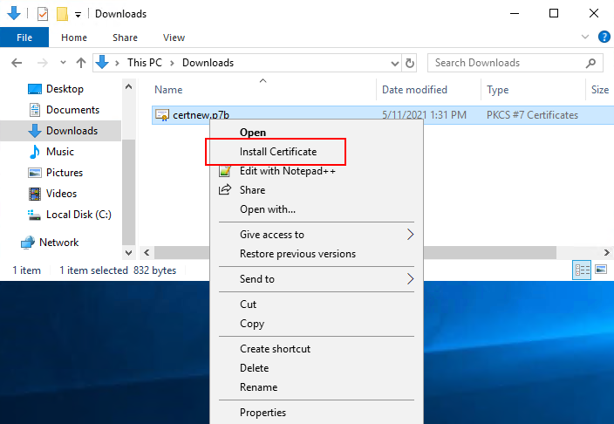This screenshot has width=614, height=424.
Task: Switch to the View ribbon tab
Action: coord(174,38)
